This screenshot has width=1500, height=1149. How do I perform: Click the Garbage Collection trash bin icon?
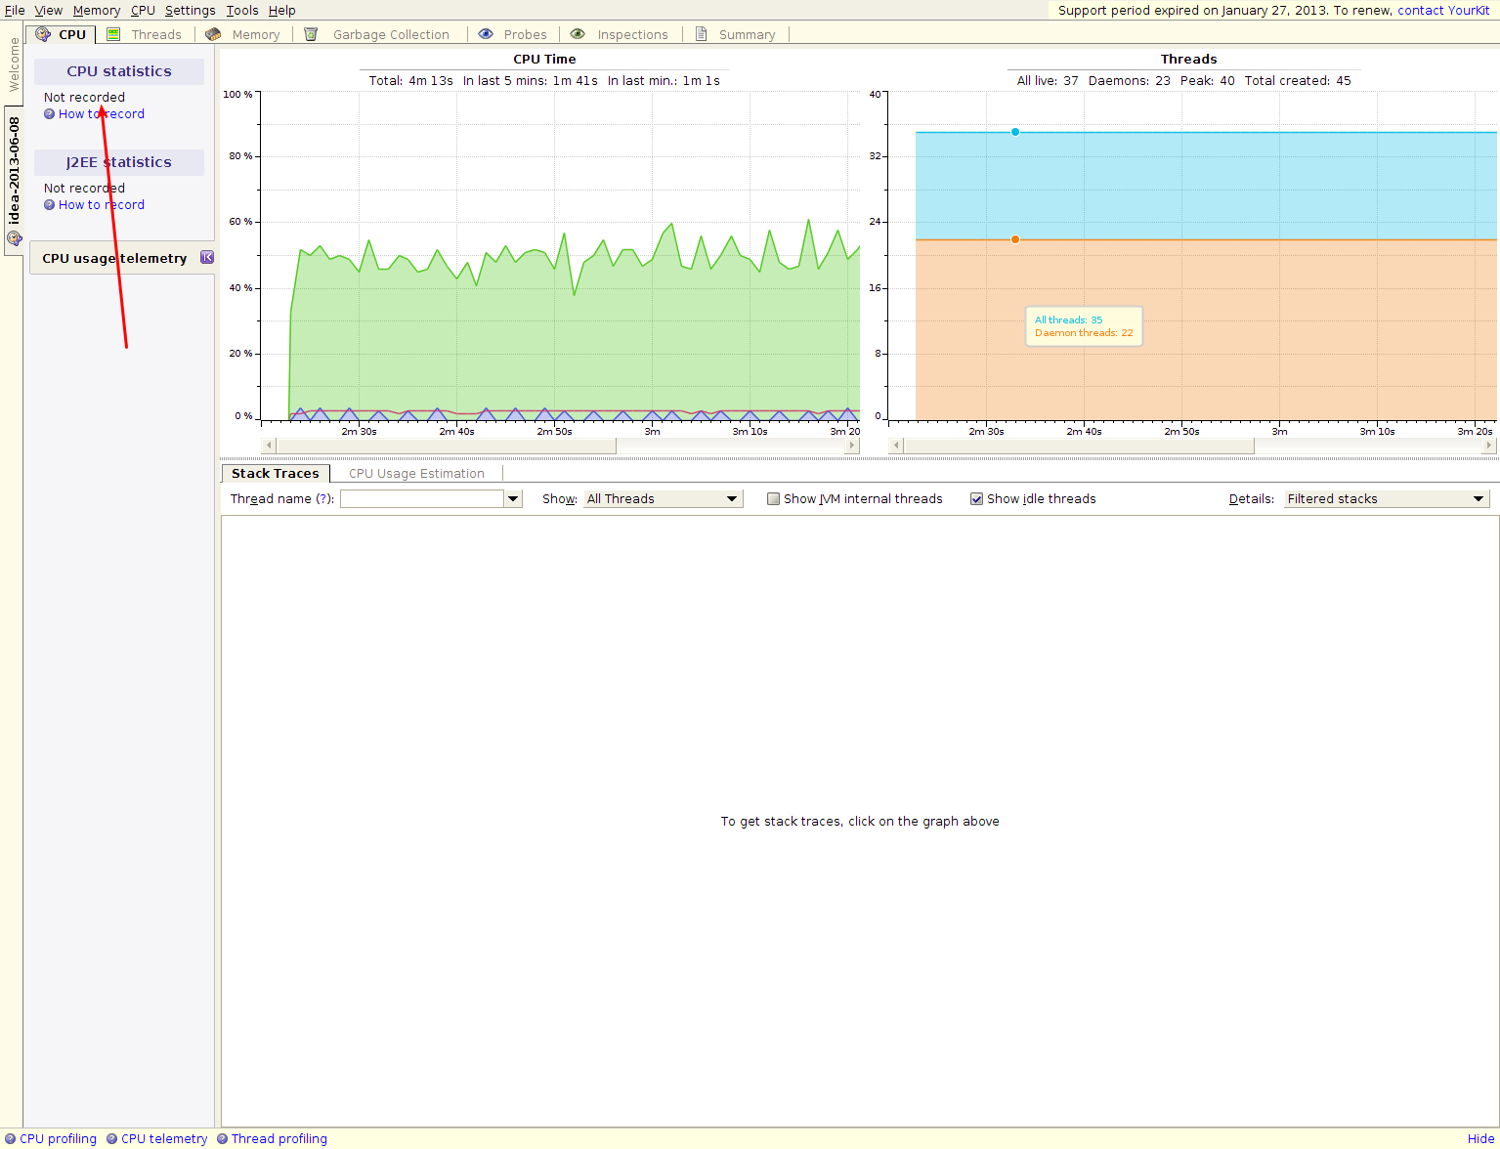(311, 34)
